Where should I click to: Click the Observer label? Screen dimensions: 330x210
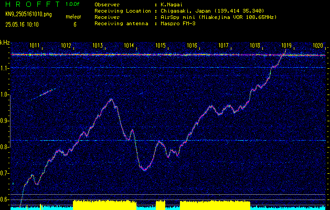(107, 5)
